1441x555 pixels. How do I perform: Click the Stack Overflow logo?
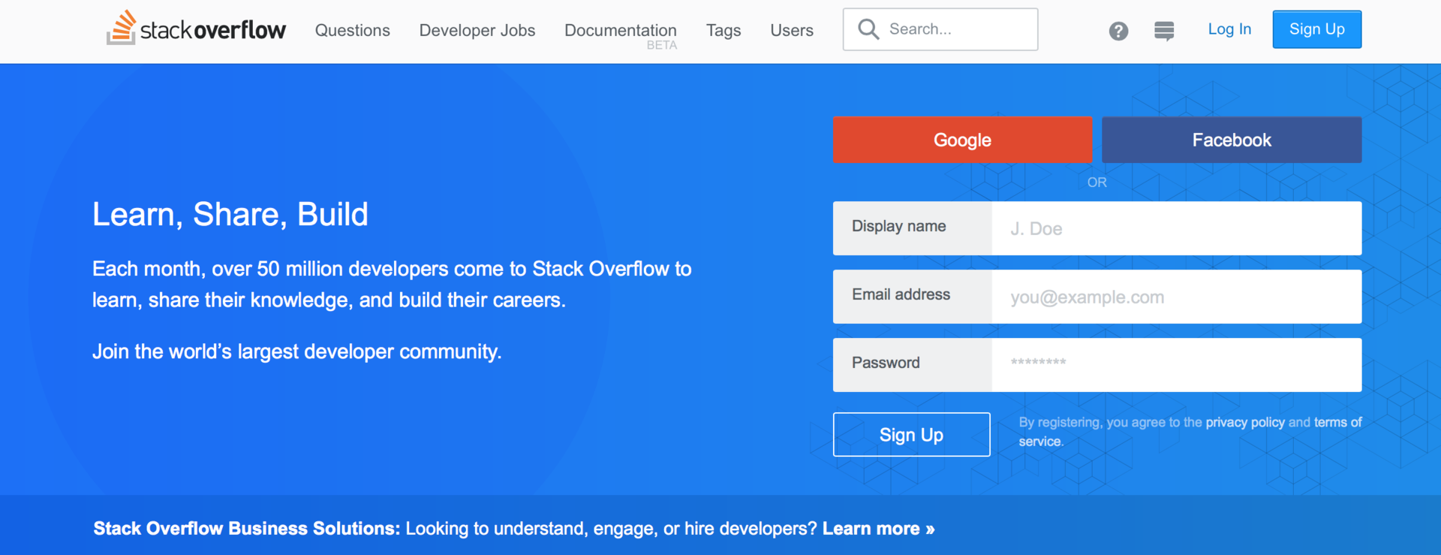point(196,29)
